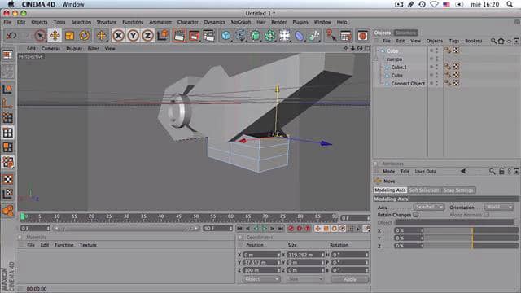Add a Cube primitive object
The image size is (521, 293).
[x=226, y=36]
